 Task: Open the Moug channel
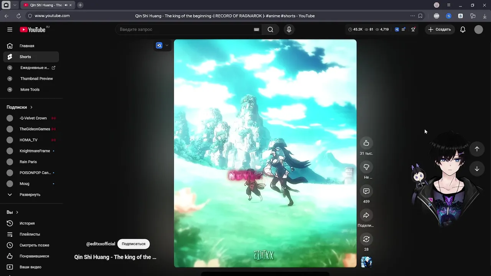click(x=31, y=184)
